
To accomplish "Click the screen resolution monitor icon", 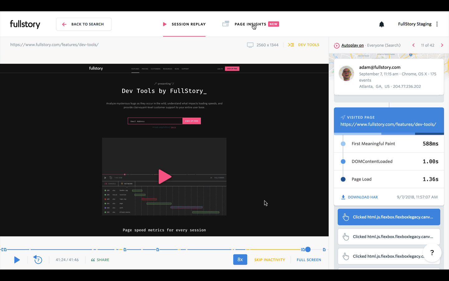I will point(250,45).
